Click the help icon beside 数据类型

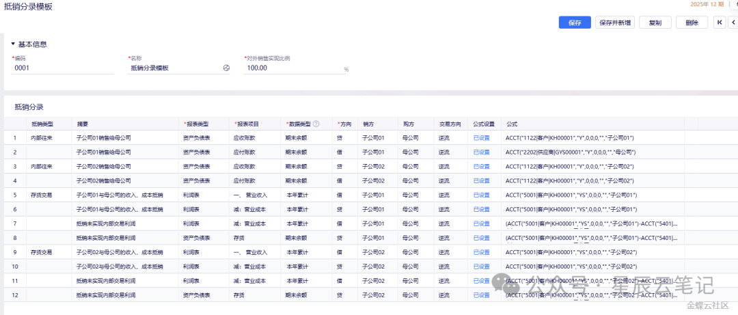(316, 124)
